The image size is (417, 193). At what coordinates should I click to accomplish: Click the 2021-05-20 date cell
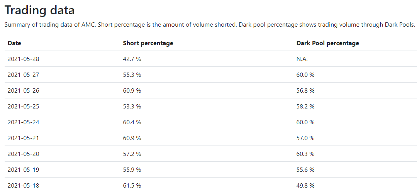[23, 154]
